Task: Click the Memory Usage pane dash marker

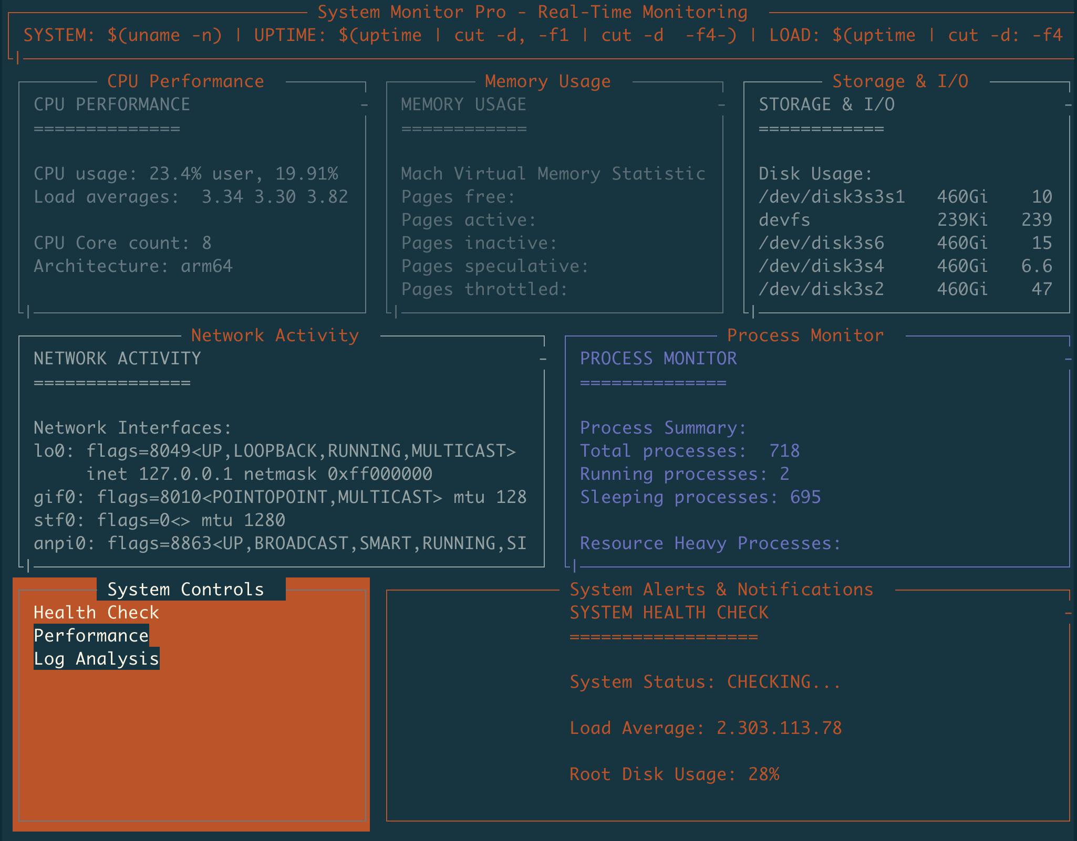Action: [722, 106]
